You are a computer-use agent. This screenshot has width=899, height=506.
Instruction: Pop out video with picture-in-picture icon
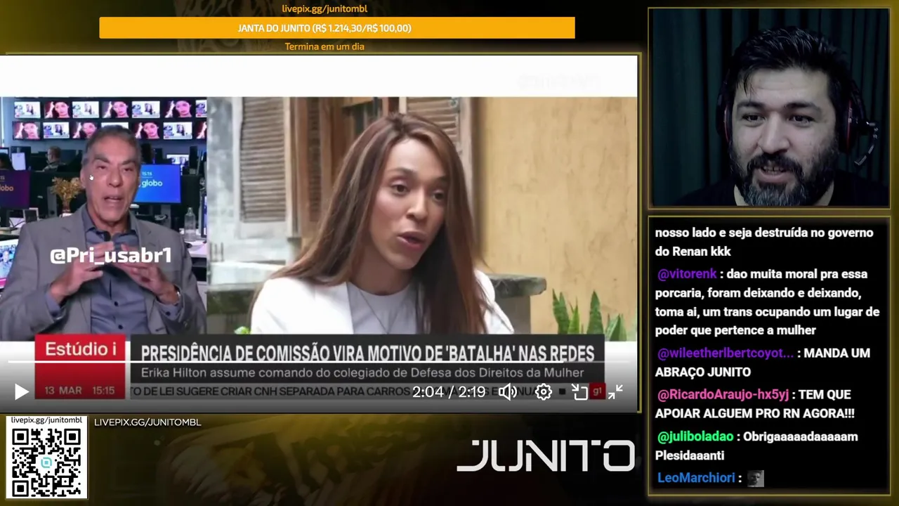coord(579,392)
